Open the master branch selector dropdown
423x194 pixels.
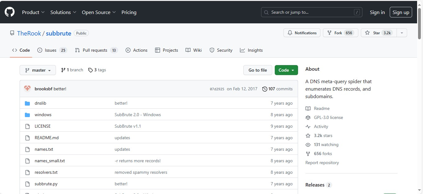point(38,70)
